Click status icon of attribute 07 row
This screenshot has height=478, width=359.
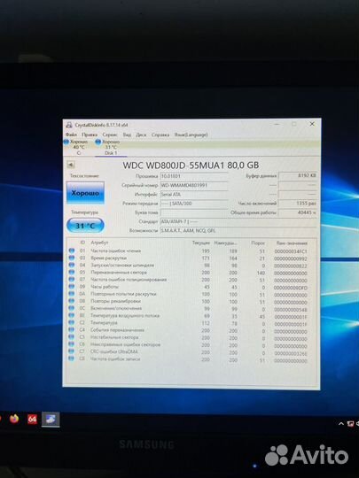point(72,280)
